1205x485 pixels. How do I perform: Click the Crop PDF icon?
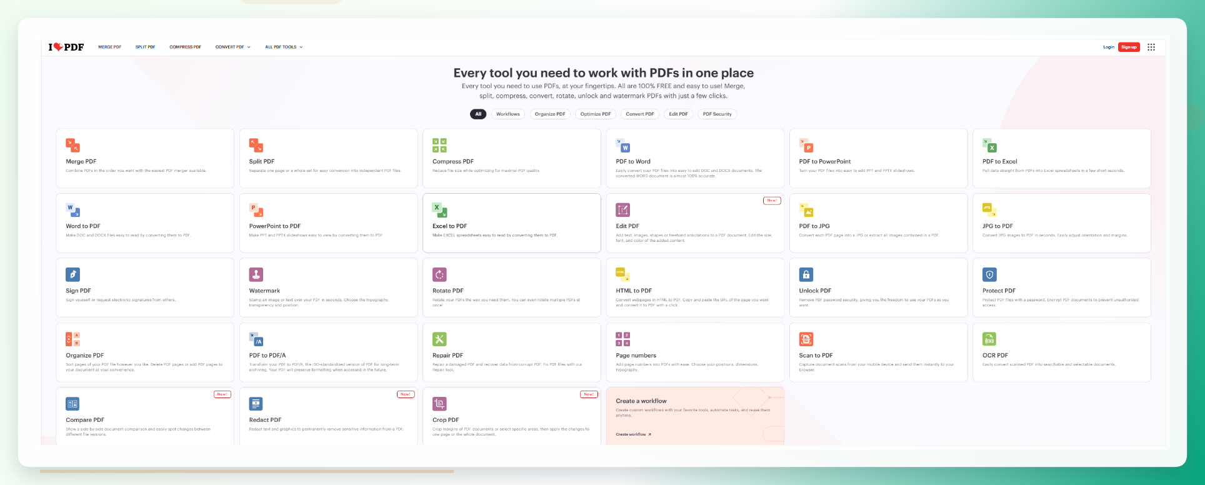tap(439, 404)
